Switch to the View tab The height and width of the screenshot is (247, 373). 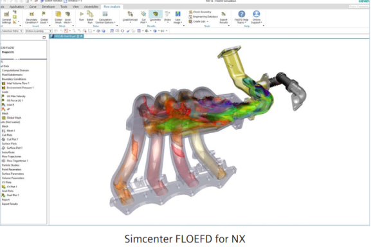(76, 6)
